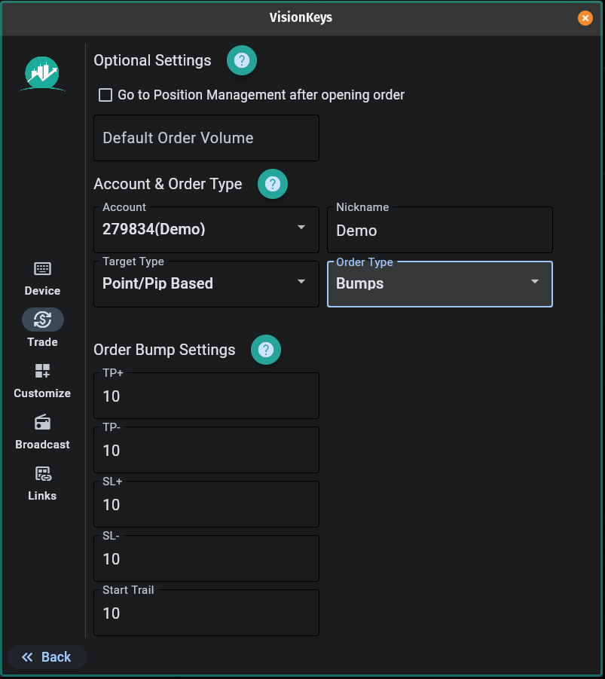Viewport: 605px width, 679px height.
Task: Click the SL+ value field
Action: pos(206,504)
